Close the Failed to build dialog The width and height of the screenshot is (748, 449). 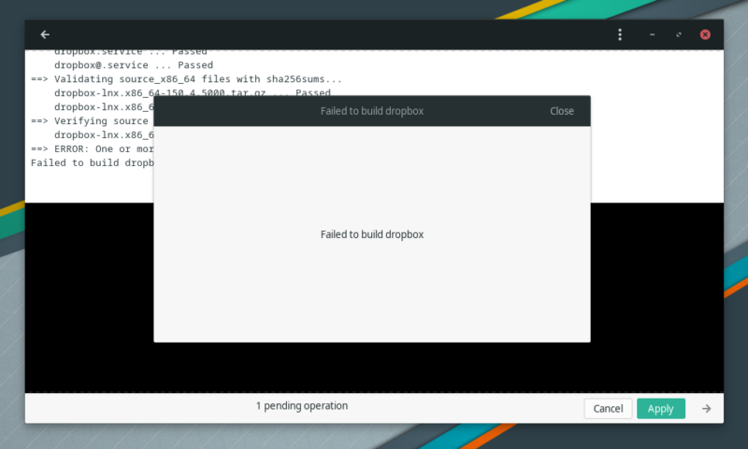pyautogui.click(x=562, y=111)
